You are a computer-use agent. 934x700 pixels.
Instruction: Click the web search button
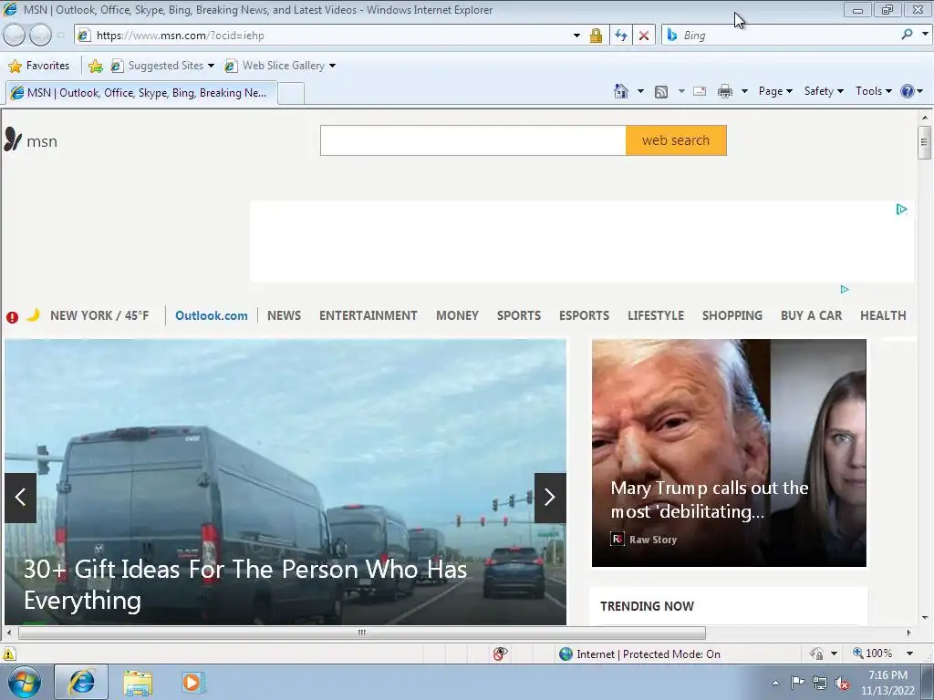coord(676,140)
